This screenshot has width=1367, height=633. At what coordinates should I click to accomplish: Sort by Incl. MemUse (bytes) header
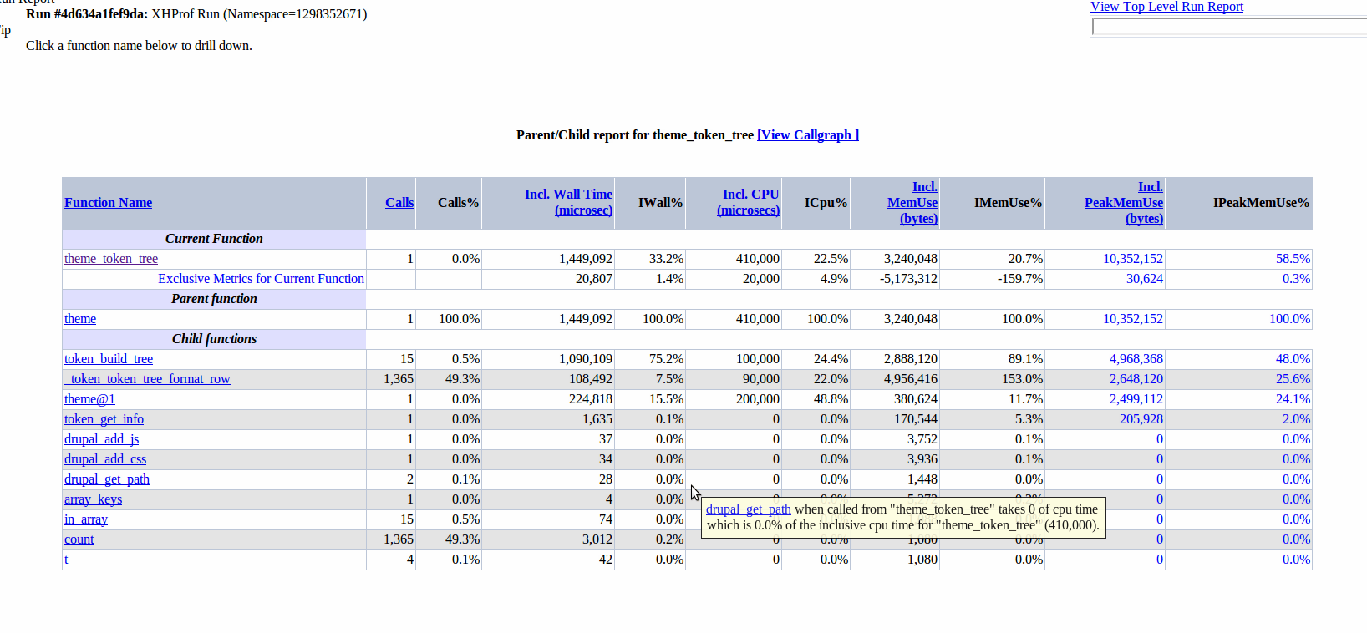point(912,203)
